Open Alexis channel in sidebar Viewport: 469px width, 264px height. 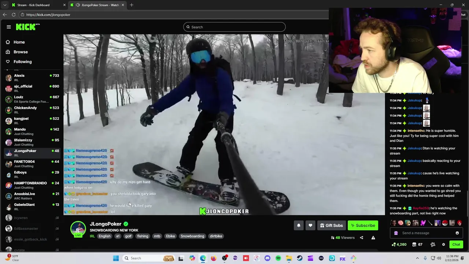tap(32, 78)
